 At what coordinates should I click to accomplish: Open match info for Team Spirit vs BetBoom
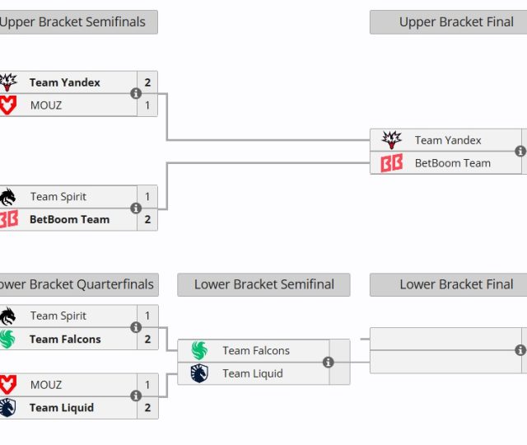point(136,208)
